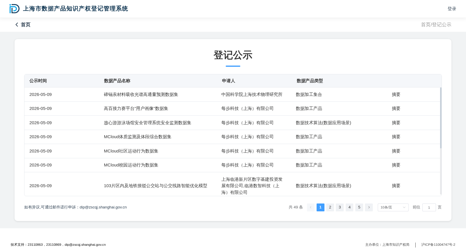The width and height of the screenshot is (466, 251).
Task: Open 摘要 for MCloud体质监测及体段综合数据集
Action: click(x=396, y=137)
